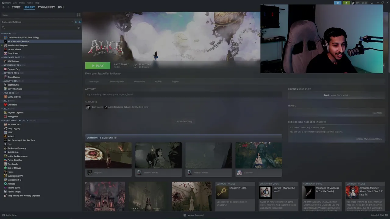The height and width of the screenshot is (219, 390).
Task: Open the b6h account wallet dropdown
Action: (x=360, y=3)
